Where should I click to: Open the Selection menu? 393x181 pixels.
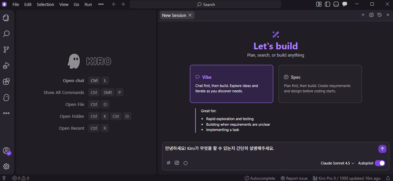pyautogui.click(x=45, y=4)
